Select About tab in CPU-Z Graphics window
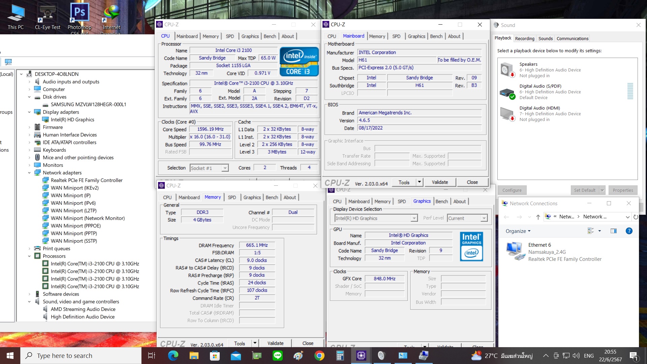Image resolution: width=647 pixels, height=364 pixels. (x=459, y=202)
